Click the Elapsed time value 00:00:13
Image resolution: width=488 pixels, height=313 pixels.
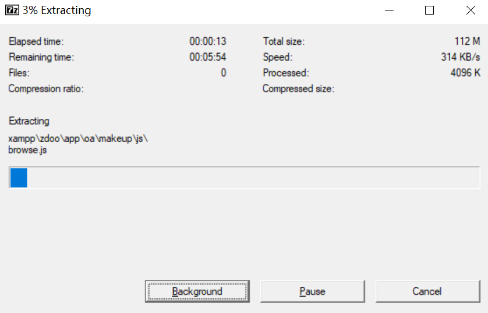pos(208,41)
